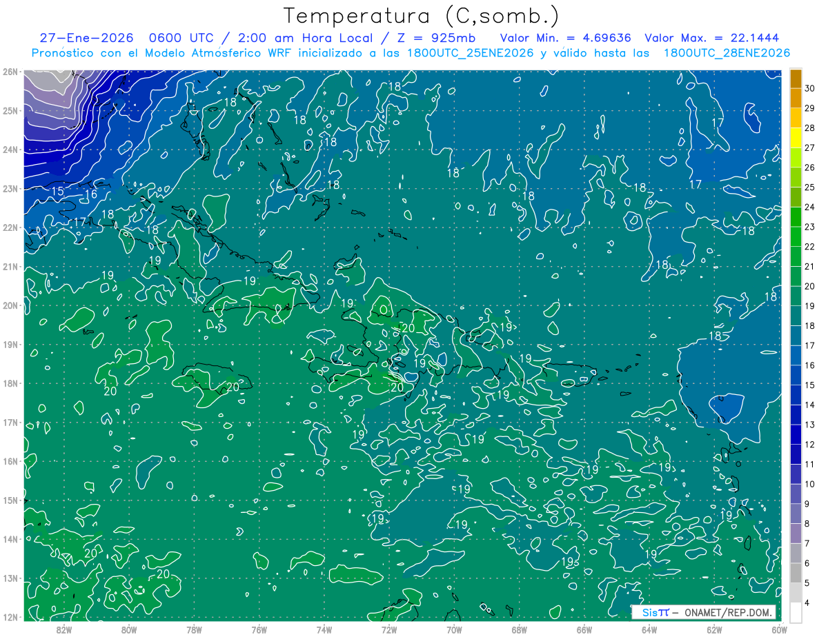Screen dimensions: 828x639
Task: Click 'Valor Min. = 4.69636' in the header
Action: [x=566, y=38]
